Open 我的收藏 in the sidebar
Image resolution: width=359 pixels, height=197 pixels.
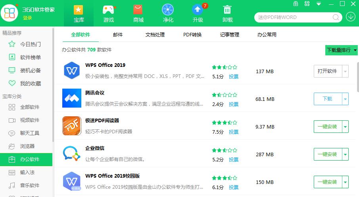(x=26, y=83)
